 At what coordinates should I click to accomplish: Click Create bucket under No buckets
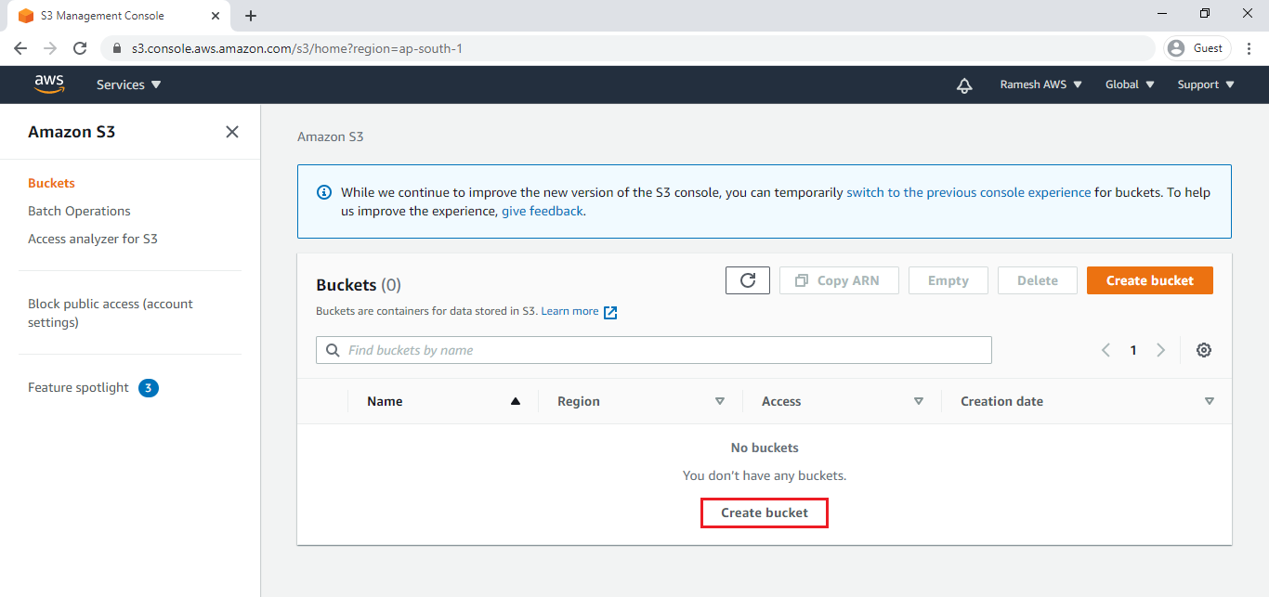tap(765, 513)
